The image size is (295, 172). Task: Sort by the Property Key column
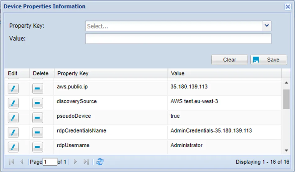[111, 73]
